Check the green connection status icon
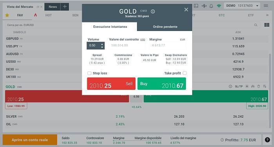This screenshot has height=147, width=274. pos(219,6)
